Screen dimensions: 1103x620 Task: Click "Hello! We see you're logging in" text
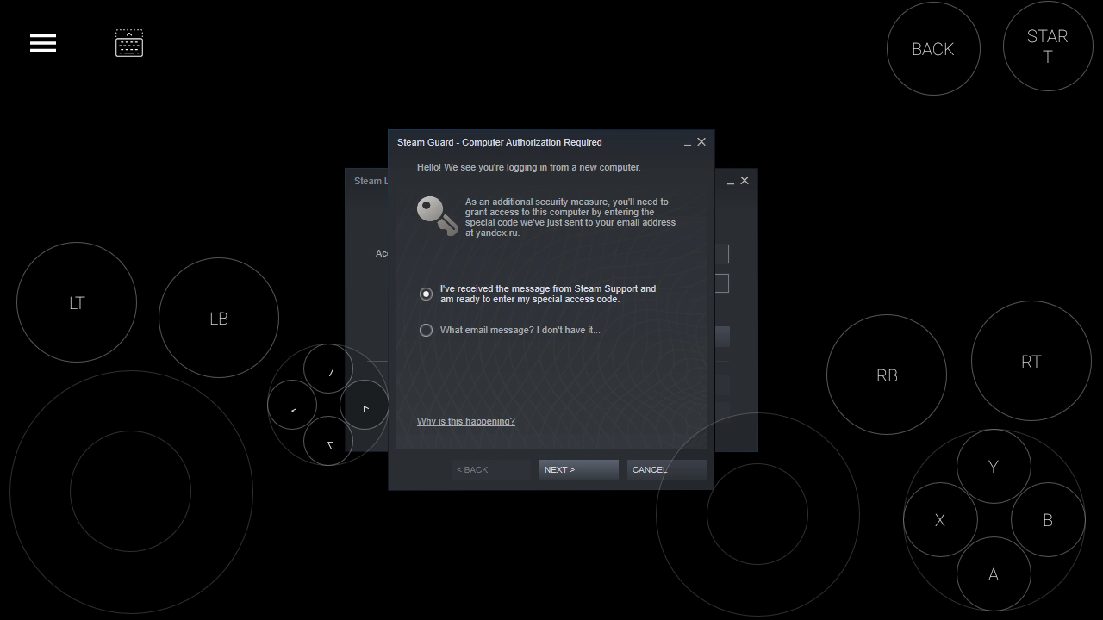529,167
